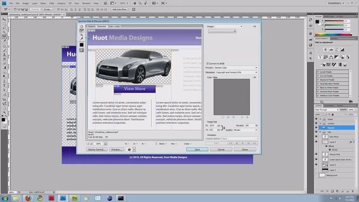Click the Done button
359x202 pixels.
(245, 150)
